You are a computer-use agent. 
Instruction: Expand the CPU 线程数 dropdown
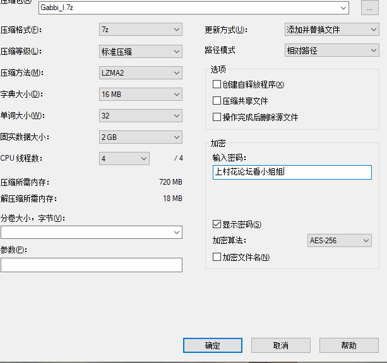[124, 158]
